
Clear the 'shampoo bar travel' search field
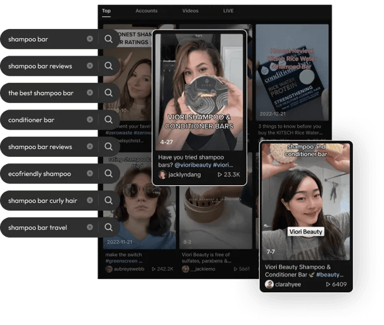[90, 227]
